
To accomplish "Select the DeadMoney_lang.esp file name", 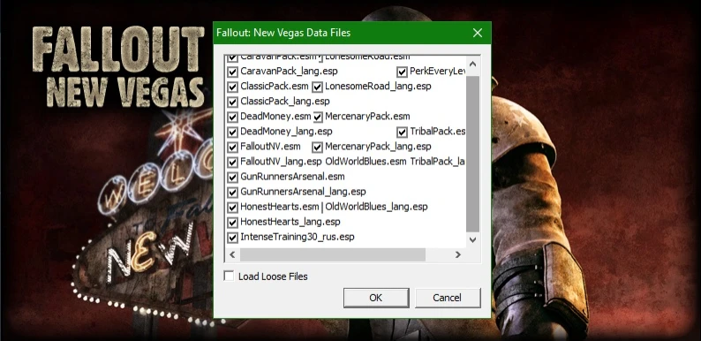I will [x=286, y=132].
